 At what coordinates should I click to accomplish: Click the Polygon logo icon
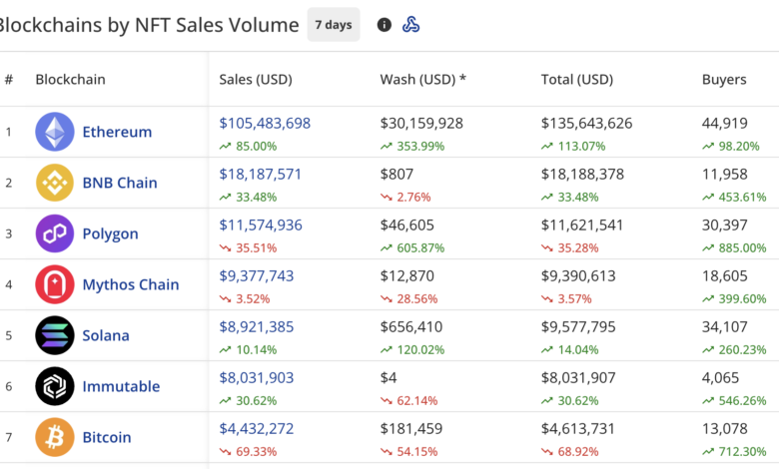point(55,234)
